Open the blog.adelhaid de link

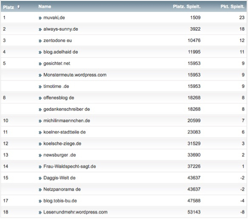click(61, 52)
